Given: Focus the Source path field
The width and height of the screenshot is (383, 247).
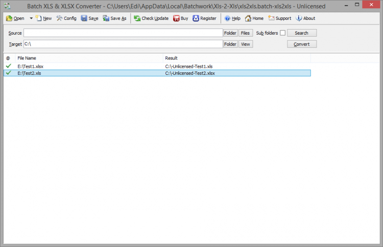Looking at the screenshot, I should click(123, 33).
